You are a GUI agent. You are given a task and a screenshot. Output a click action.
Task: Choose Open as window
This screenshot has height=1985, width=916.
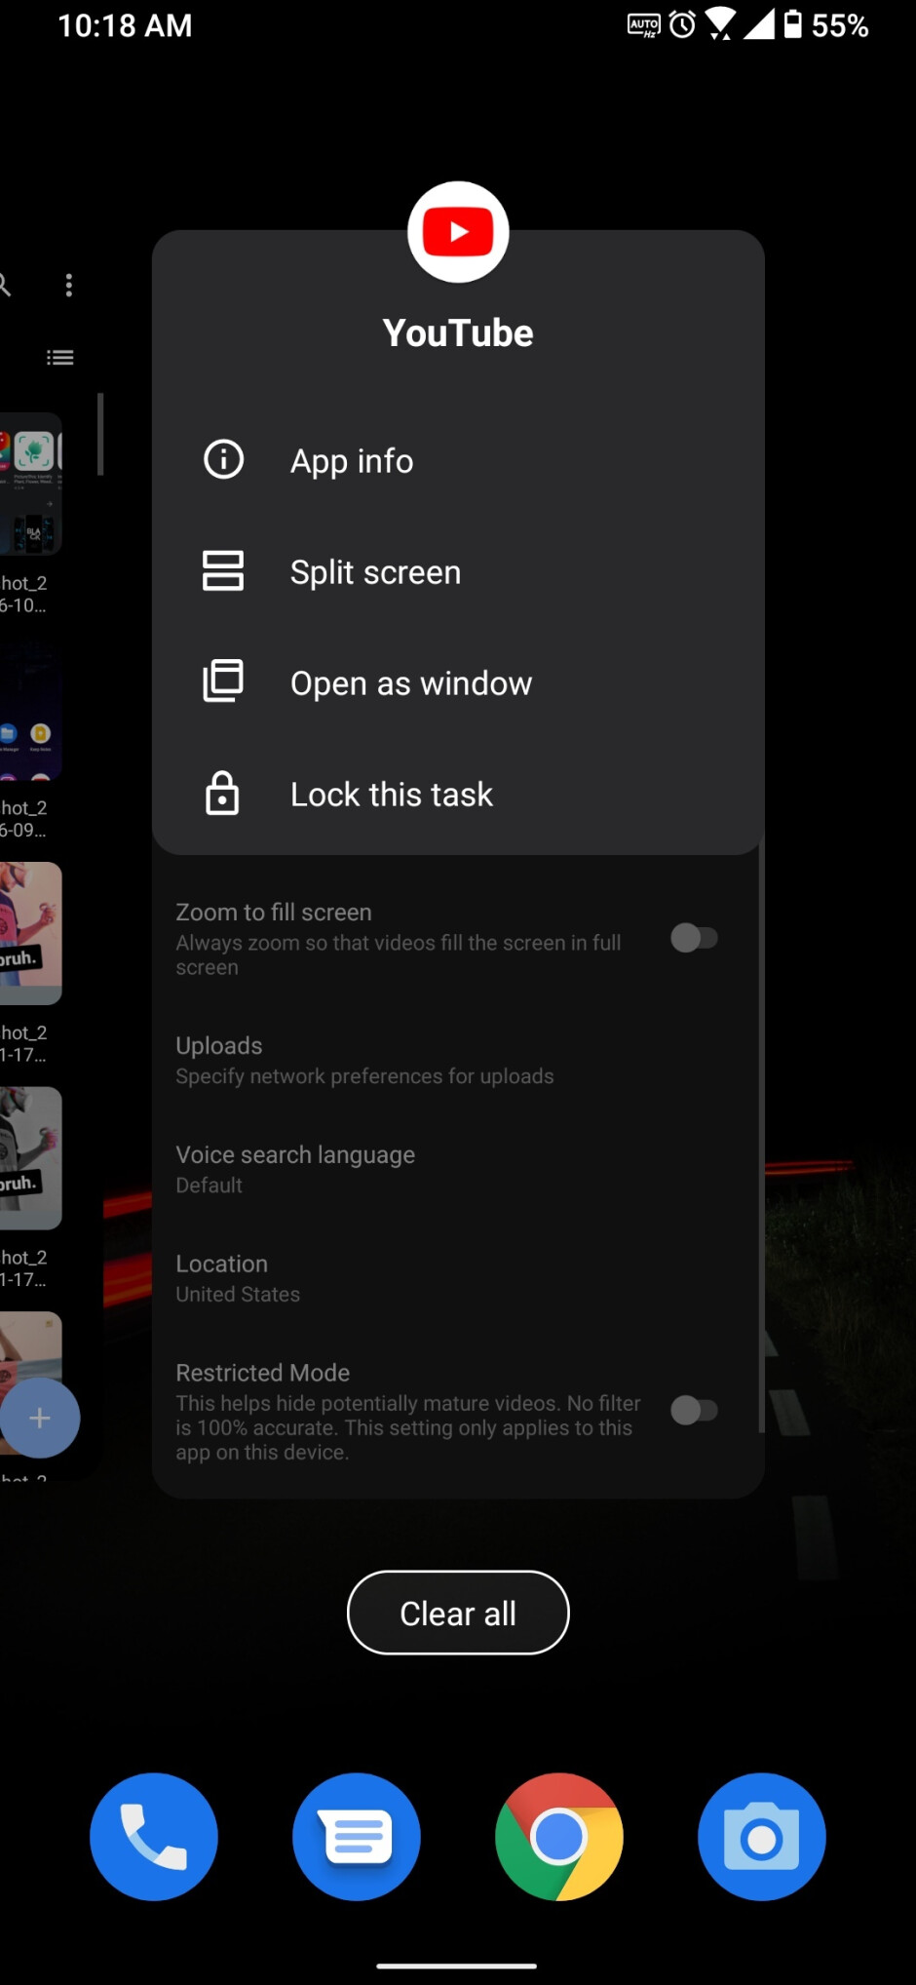[x=410, y=683]
